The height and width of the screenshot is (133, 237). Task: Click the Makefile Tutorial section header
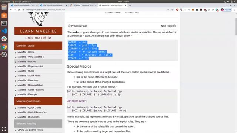pos(38,46)
